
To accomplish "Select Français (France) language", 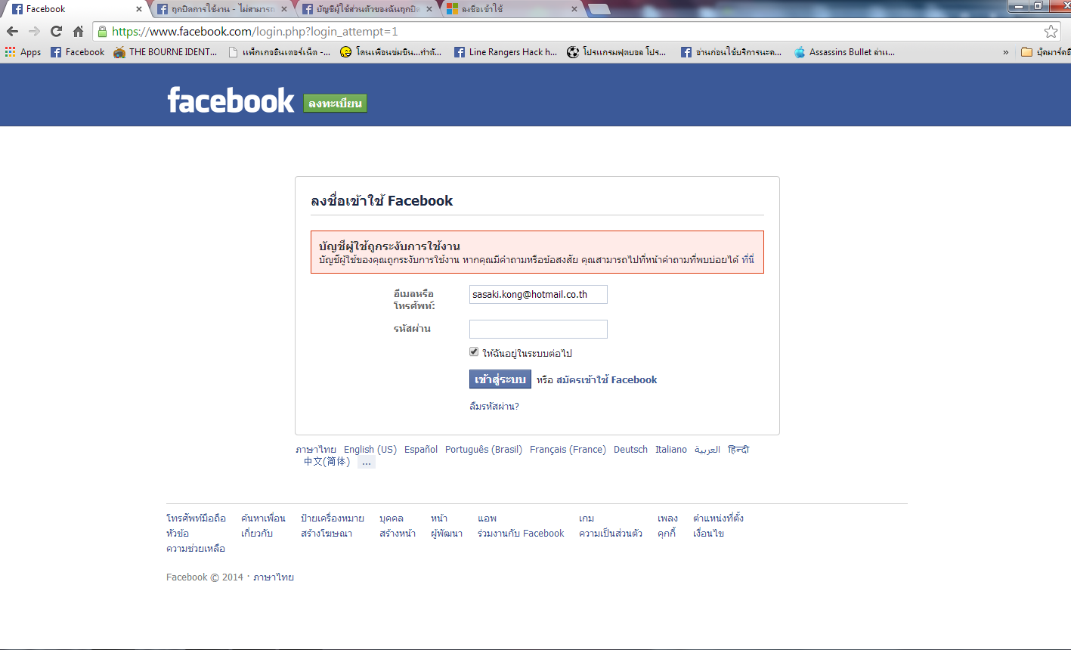I will (568, 450).
